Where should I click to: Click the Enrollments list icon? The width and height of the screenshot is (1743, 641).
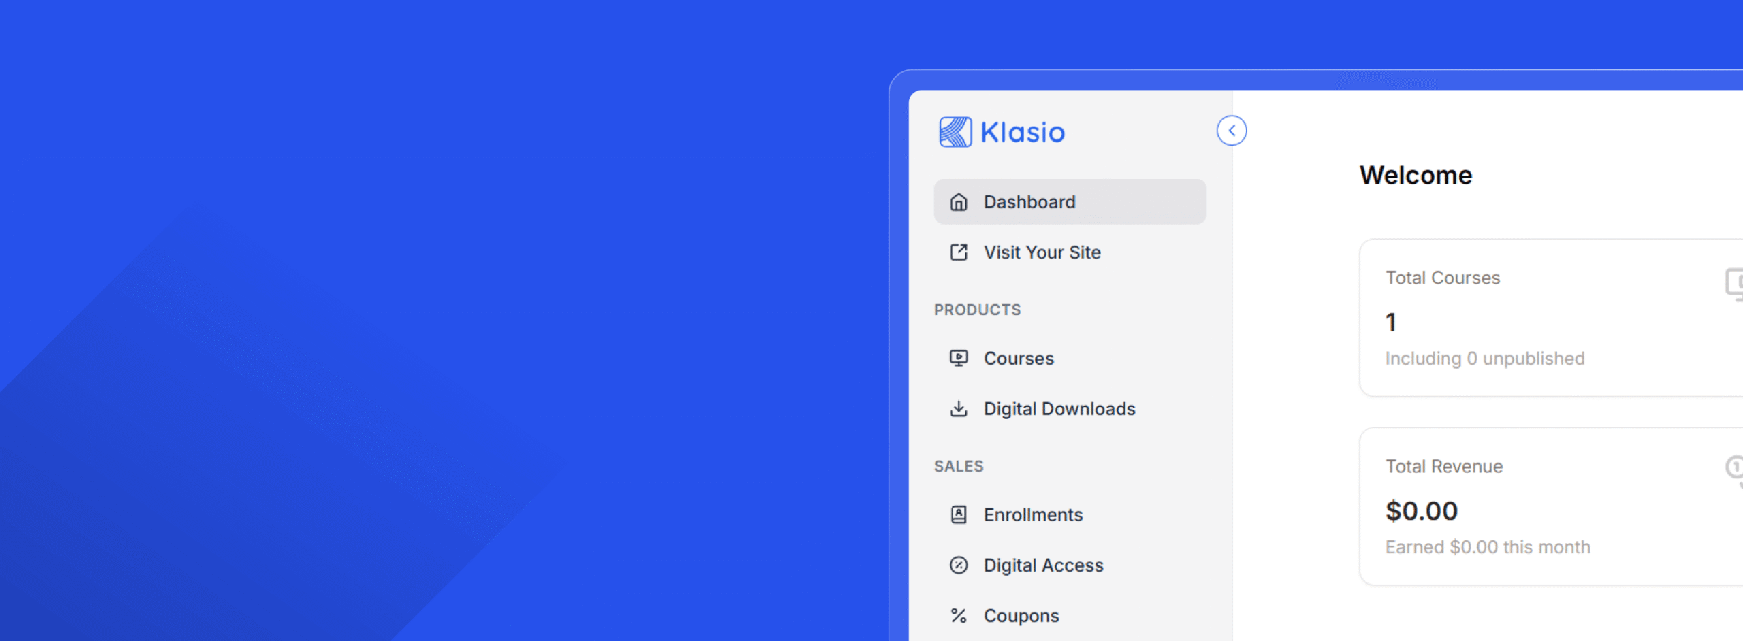959,514
